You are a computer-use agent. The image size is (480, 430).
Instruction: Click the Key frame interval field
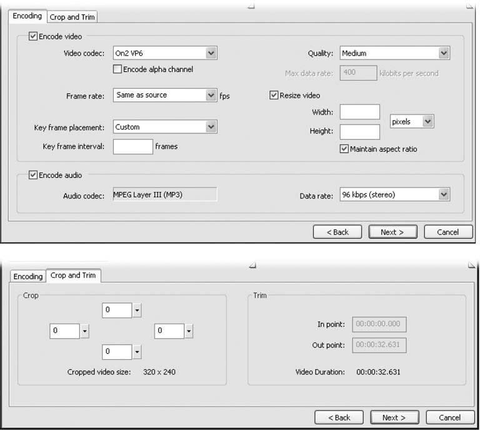point(133,146)
